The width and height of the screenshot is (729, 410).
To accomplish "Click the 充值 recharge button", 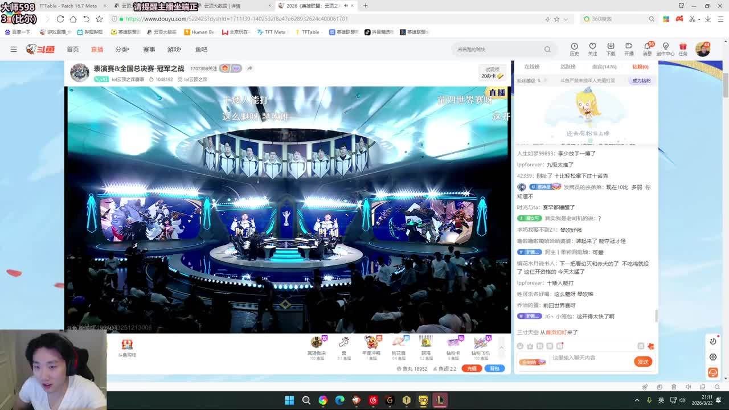I will [x=472, y=368].
